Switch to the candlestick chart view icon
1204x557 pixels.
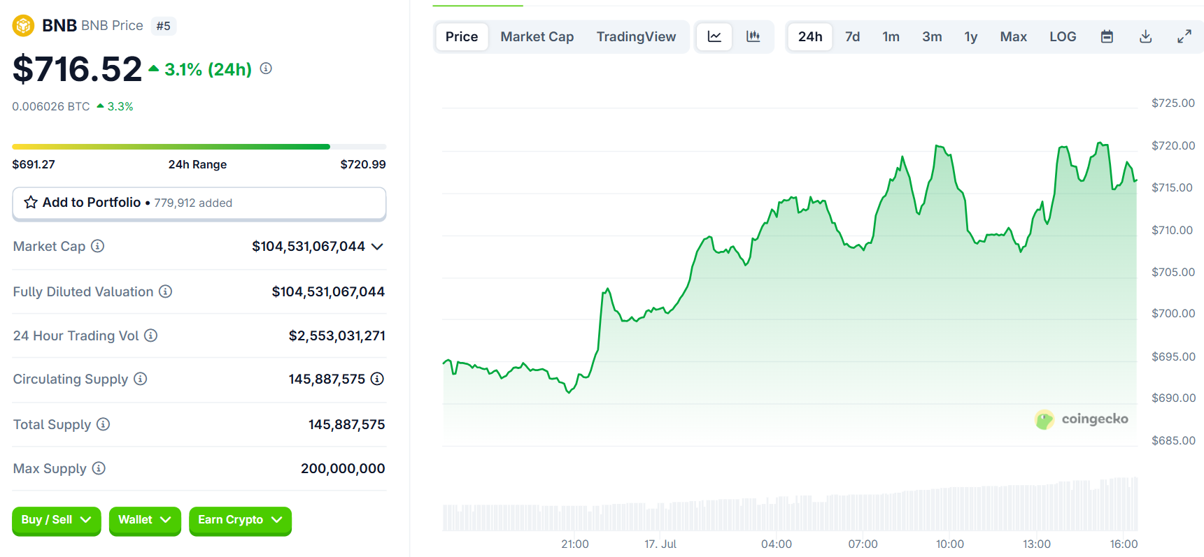click(753, 36)
